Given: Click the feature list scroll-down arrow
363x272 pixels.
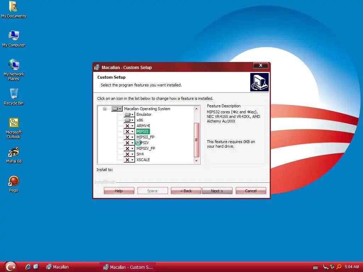Looking at the screenshot, I should point(196,161).
